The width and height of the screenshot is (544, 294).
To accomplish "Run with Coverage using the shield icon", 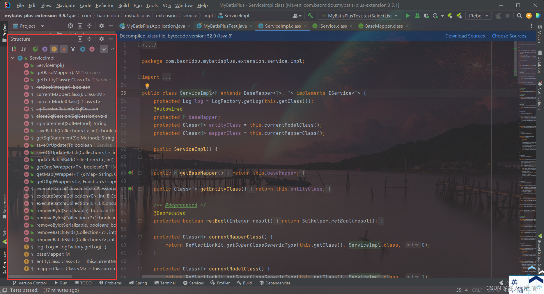I will (x=426, y=16).
